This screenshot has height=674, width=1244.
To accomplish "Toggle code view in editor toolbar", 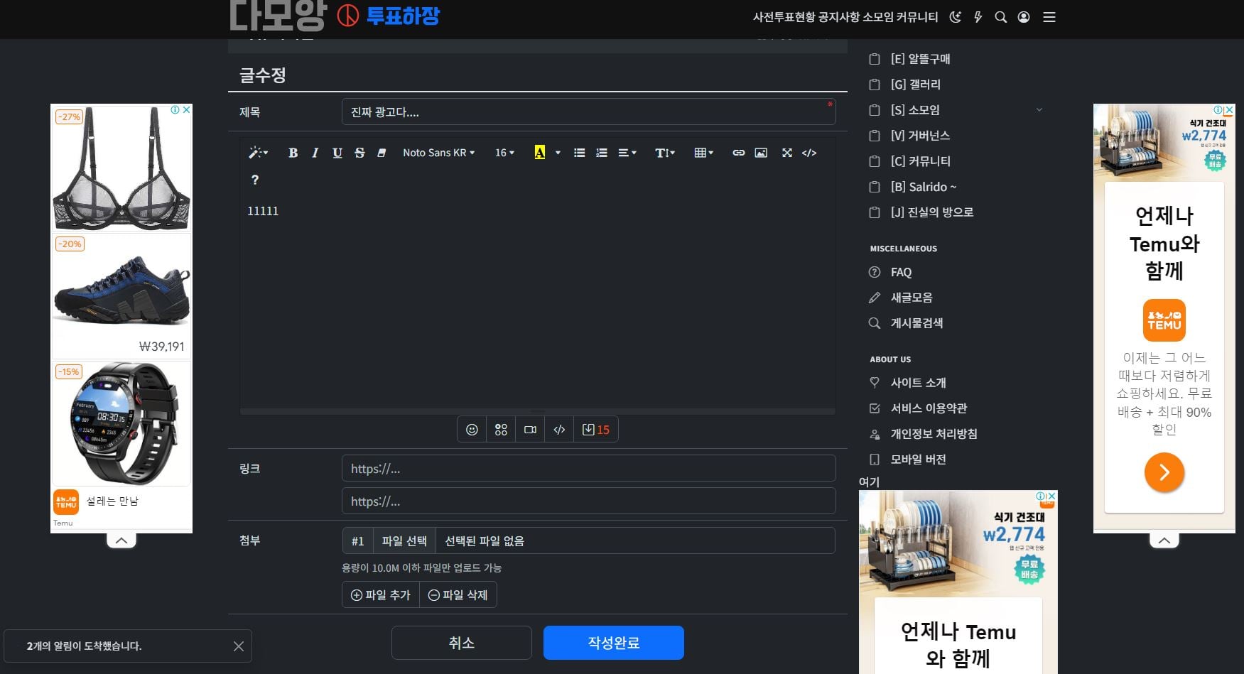I will pos(809,153).
